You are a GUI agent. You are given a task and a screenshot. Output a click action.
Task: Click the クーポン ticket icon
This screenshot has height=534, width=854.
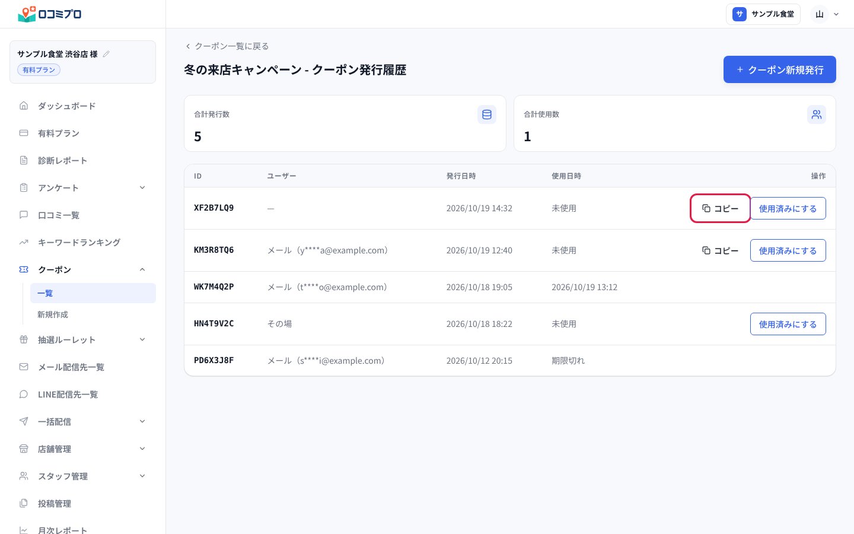coord(24,269)
